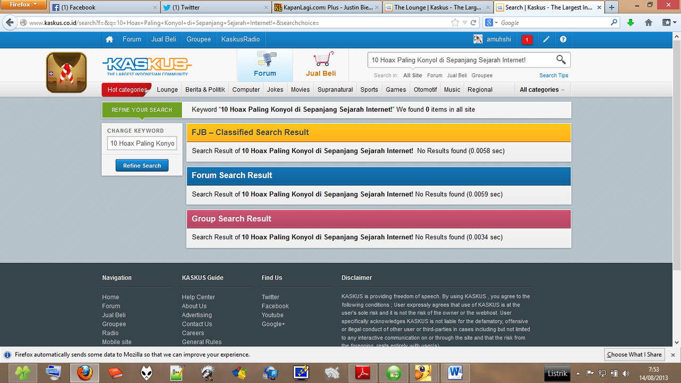Open the Lounge category

coord(168,90)
